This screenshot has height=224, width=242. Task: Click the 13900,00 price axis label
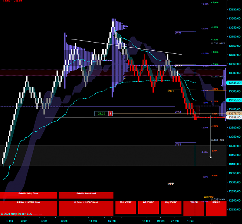[234, 19]
